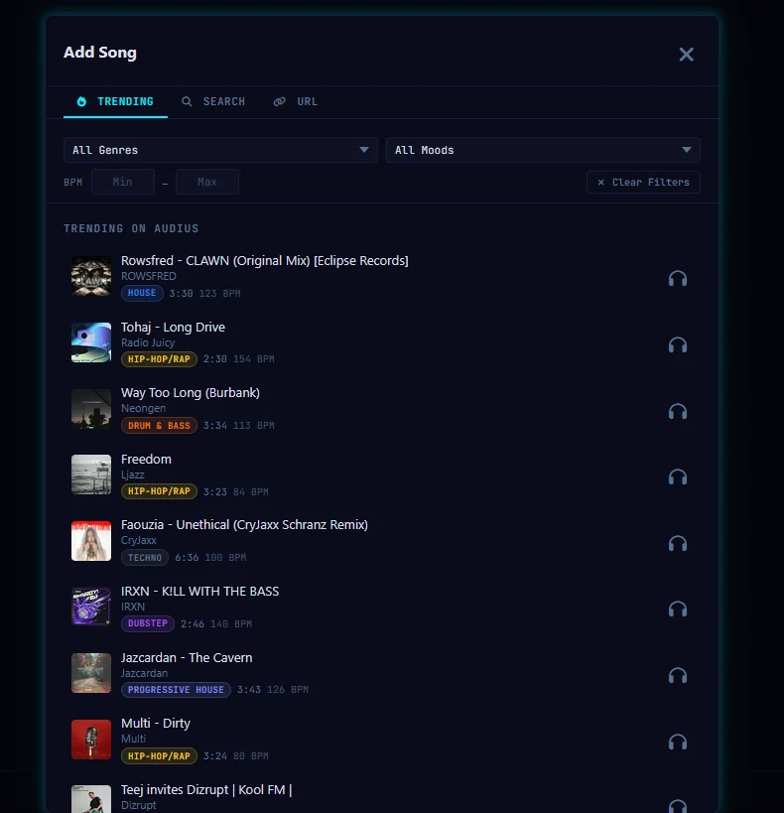The width and height of the screenshot is (784, 813).
Task: Click the PROGRESSIVE HOUSE genre tag
Action: 176,690
